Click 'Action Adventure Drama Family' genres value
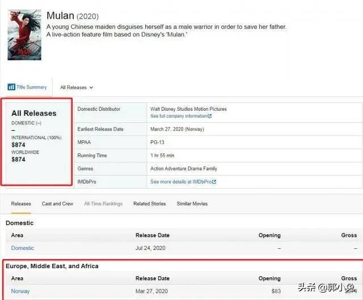The height and width of the screenshot is (300, 363). (184, 169)
